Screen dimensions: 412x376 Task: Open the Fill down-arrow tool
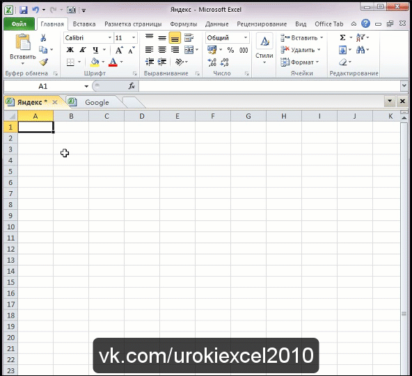[x=342, y=50]
